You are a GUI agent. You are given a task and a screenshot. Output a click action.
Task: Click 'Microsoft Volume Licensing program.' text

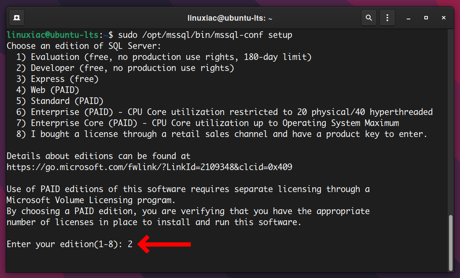(x=91, y=200)
